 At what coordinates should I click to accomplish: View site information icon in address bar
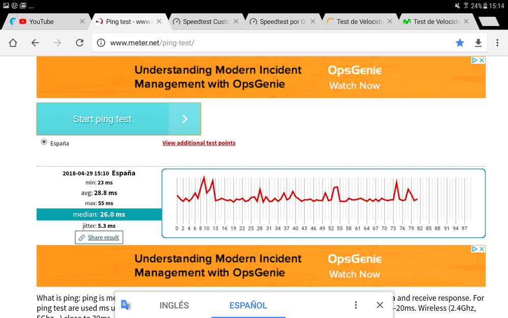101,43
